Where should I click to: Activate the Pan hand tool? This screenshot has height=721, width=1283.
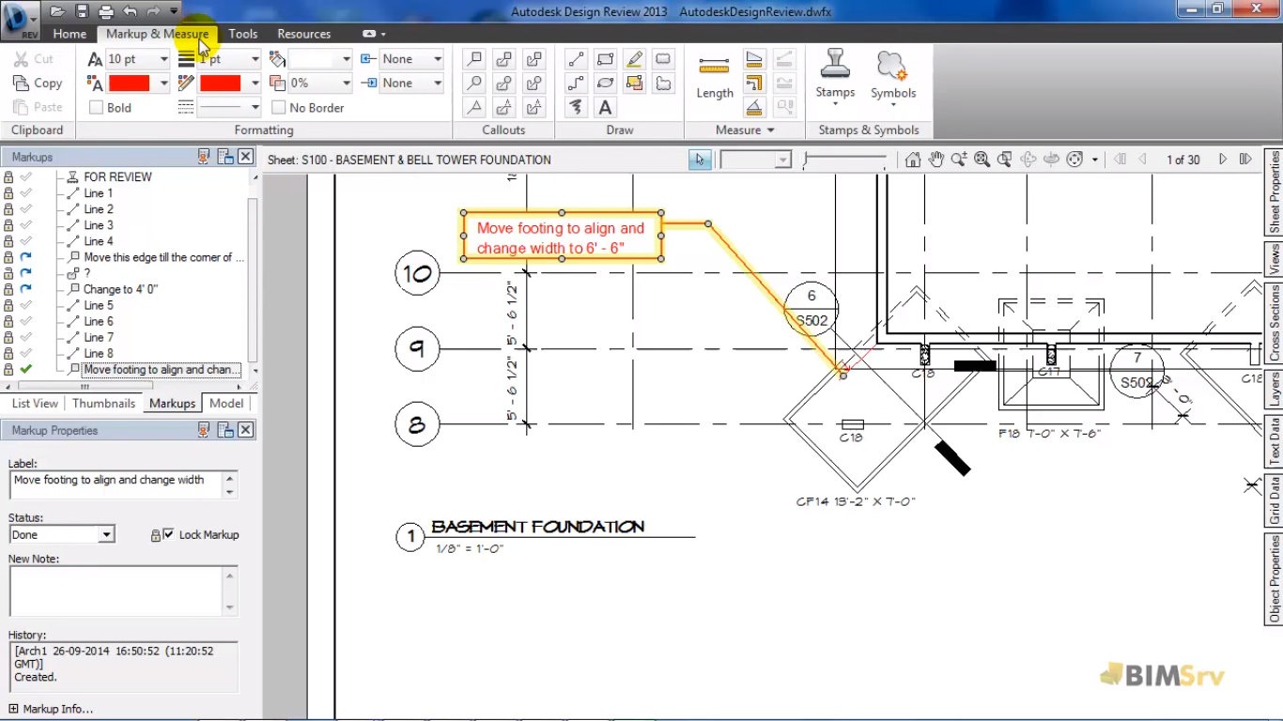click(936, 160)
